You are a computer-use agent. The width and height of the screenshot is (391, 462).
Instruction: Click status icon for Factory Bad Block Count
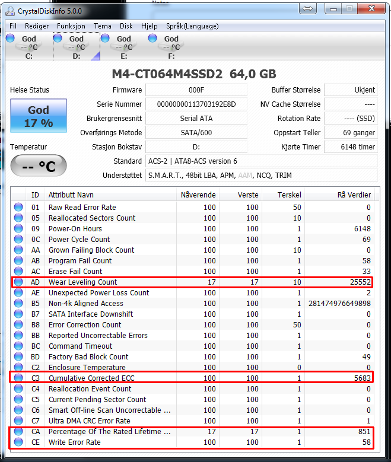click(18, 356)
